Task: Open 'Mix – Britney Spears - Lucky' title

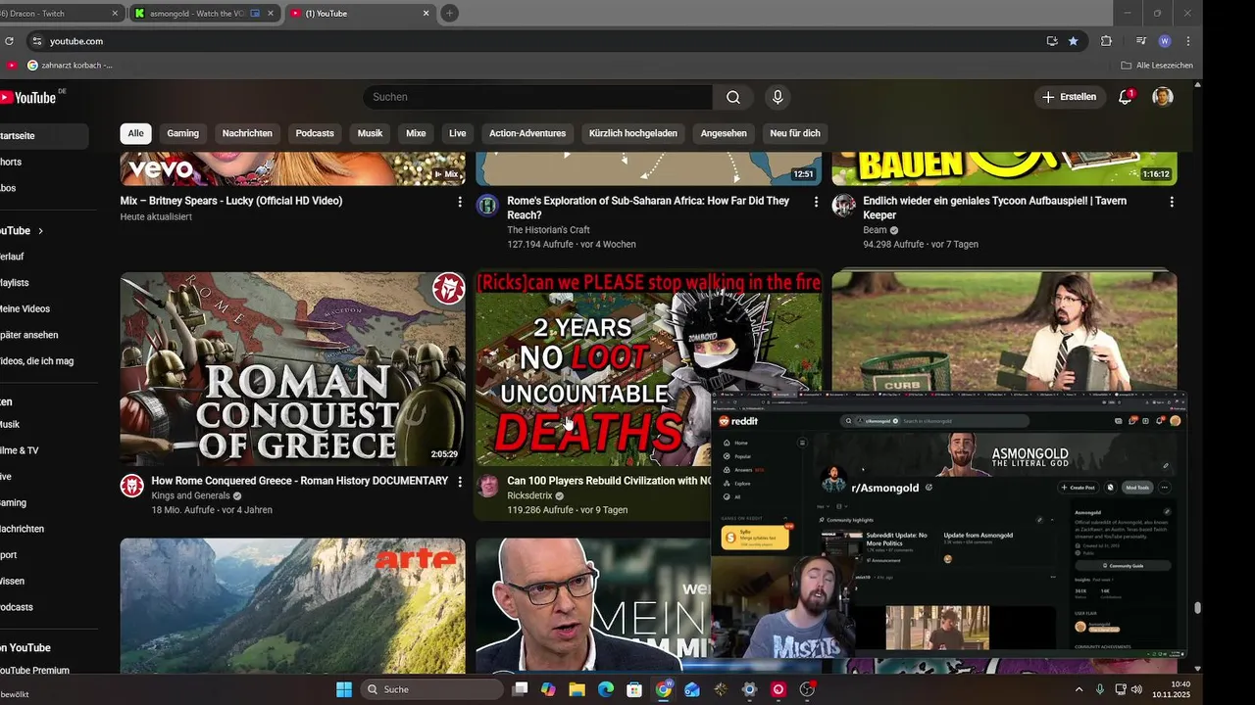Action: [231, 201]
